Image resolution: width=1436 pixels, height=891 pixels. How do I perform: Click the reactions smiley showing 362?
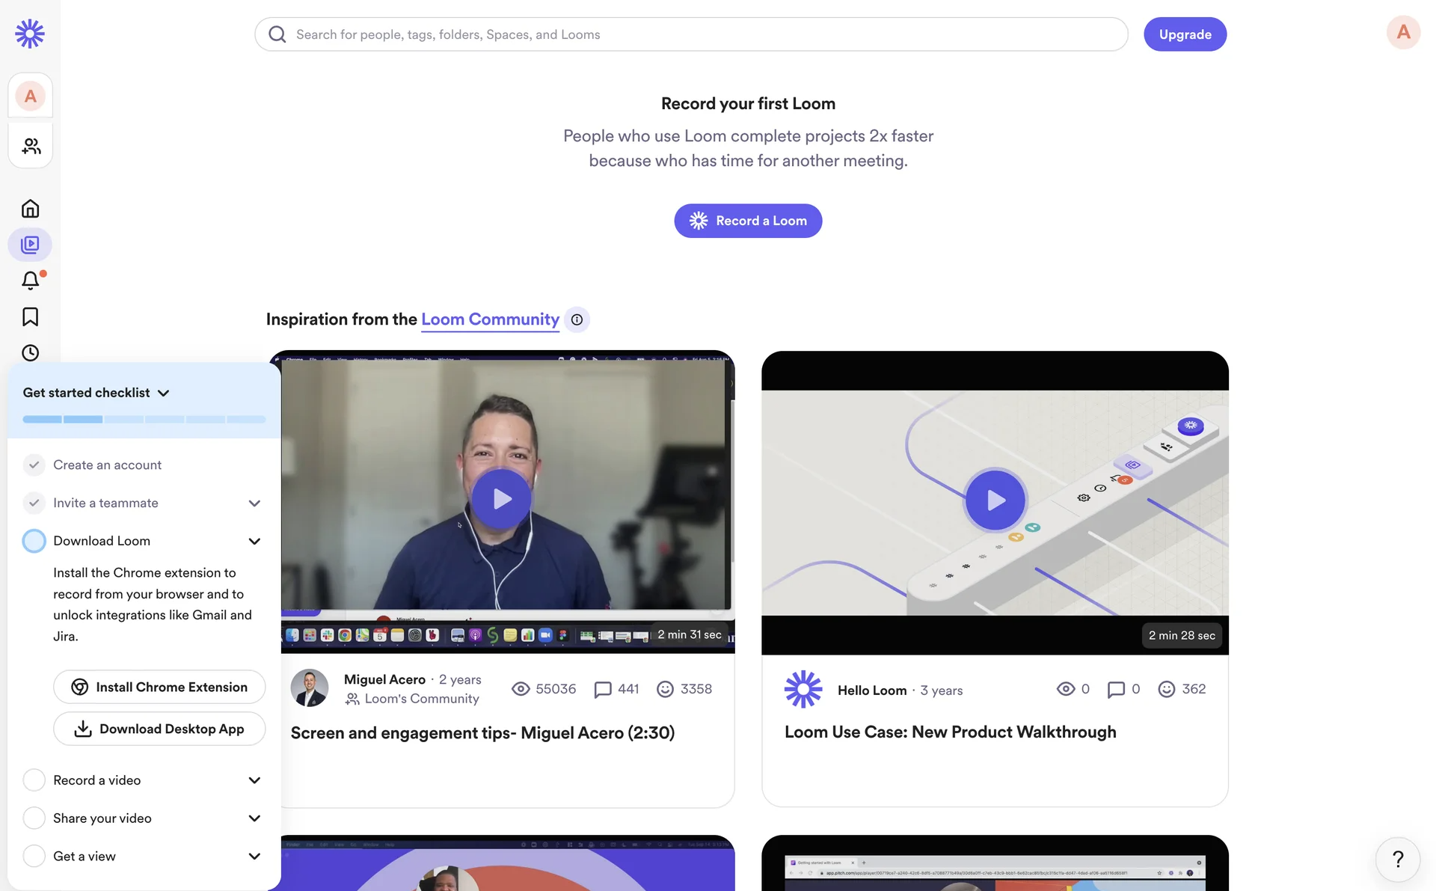point(1167,689)
